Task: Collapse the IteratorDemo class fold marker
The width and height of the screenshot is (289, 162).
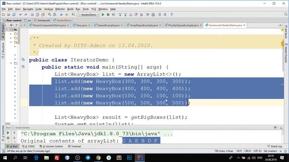Action: click(23, 59)
